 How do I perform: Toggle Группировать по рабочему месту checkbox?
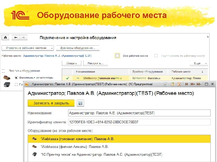pyautogui.click(x=156, y=56)
